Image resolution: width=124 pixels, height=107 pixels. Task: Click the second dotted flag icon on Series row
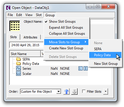click(x=86, y=69)
